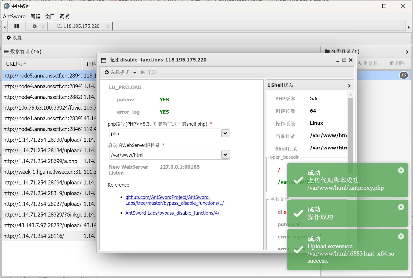Open the home grid tab icon
The width and height of the screenshot is (413, 278).
pos(17,26)
